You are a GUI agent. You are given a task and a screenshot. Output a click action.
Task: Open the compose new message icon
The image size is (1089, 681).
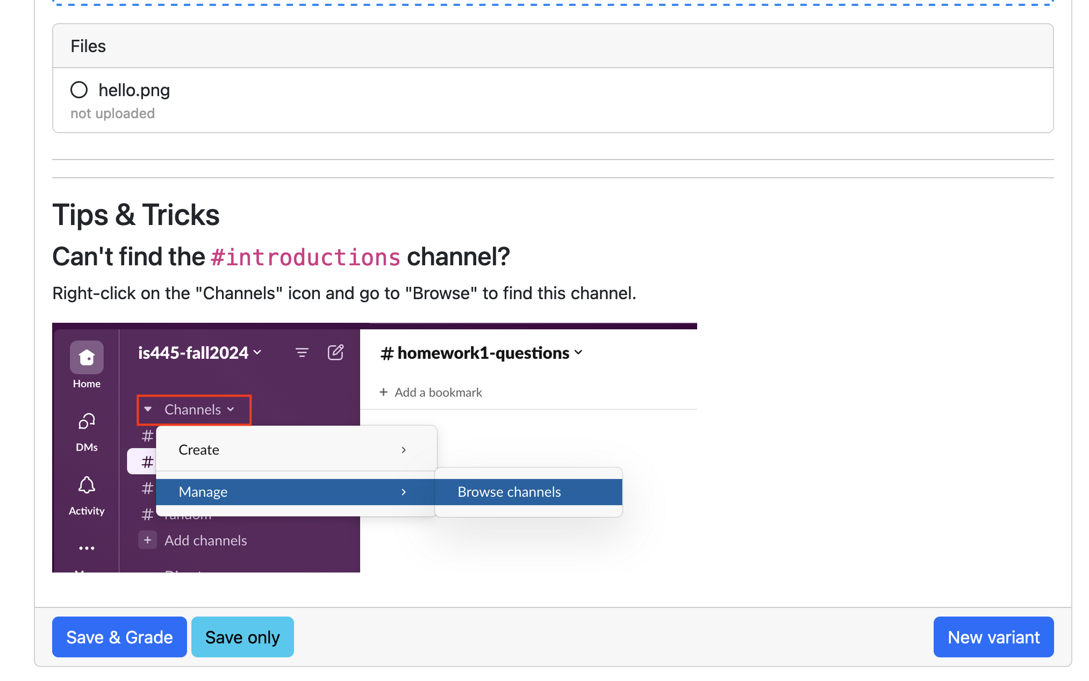click(335, 352)
